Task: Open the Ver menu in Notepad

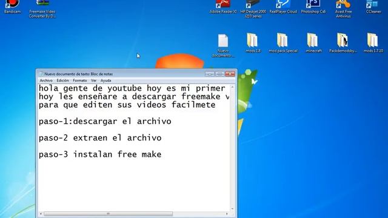Action: [x=93, y=81]
